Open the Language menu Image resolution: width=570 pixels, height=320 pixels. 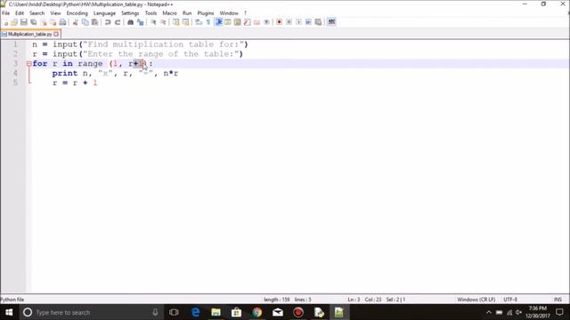[104, 13]
